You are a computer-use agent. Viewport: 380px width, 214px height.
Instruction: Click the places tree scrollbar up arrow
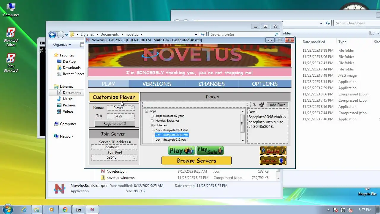243,111
